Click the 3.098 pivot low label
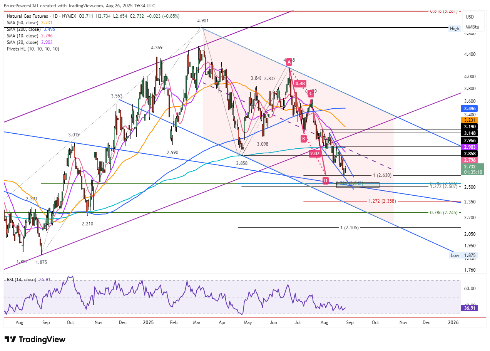The image size is (490, 351). [263, 144]
